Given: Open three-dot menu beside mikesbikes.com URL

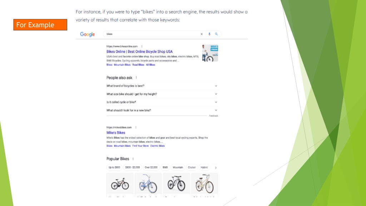Looking at the screenshot, I should point(136,127).
